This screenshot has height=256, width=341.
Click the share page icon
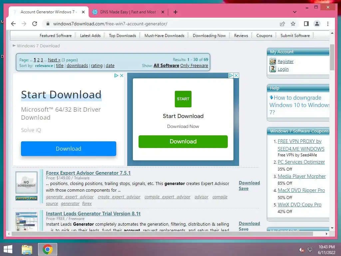pyautogui.click(x=282, y=24)
